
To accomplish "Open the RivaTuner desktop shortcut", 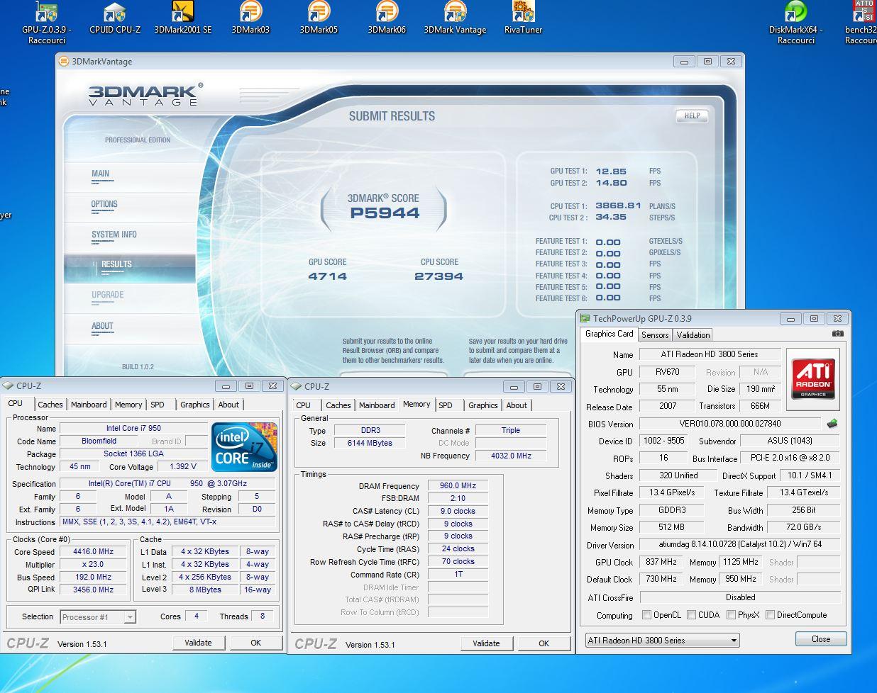I will click(523, 18).
